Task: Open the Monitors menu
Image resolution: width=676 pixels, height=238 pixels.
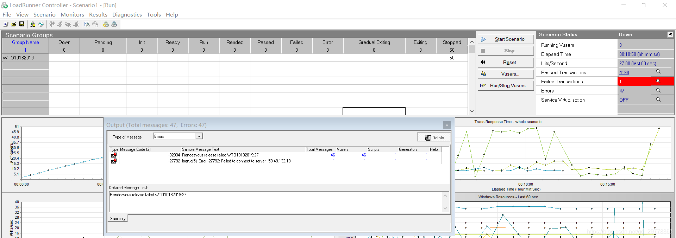Action: [72, 14]
